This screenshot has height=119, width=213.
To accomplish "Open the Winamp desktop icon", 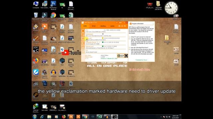I will (x=36, y=27).
